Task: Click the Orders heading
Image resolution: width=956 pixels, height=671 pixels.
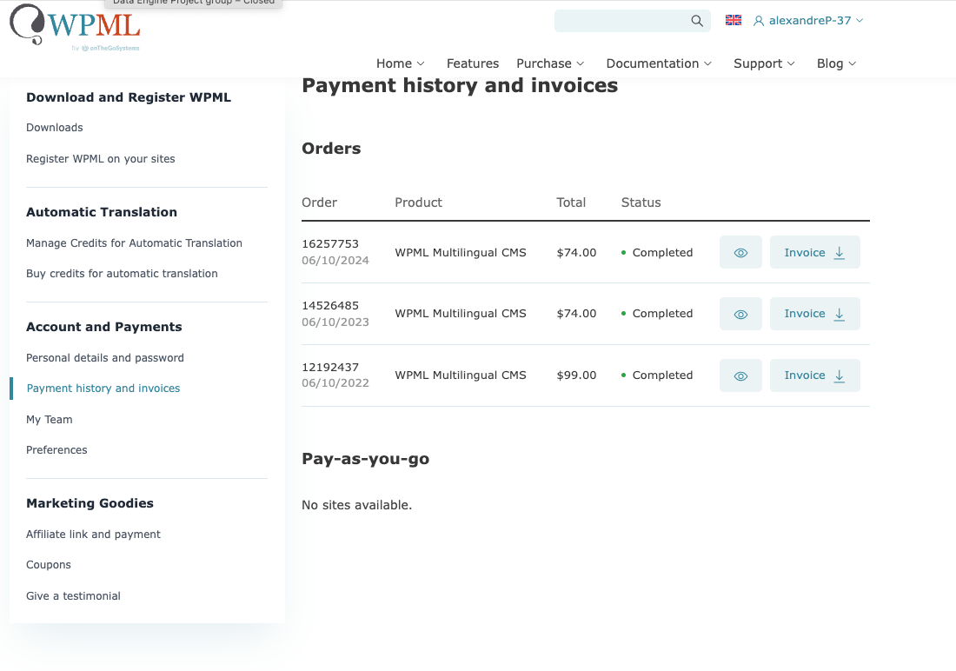Action: click(331, 149)
